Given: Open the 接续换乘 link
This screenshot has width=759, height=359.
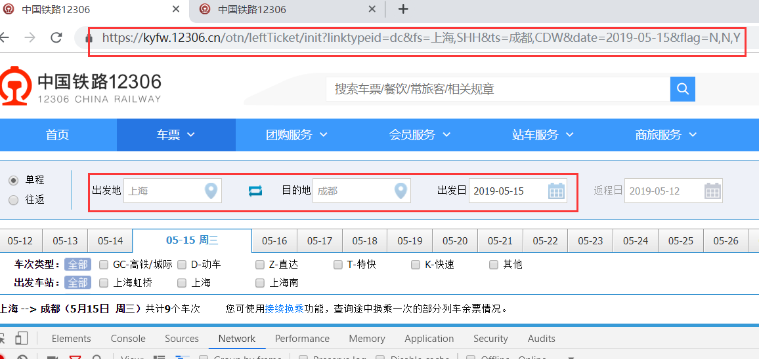Looking at the screenshot, I should pos(284,309).
